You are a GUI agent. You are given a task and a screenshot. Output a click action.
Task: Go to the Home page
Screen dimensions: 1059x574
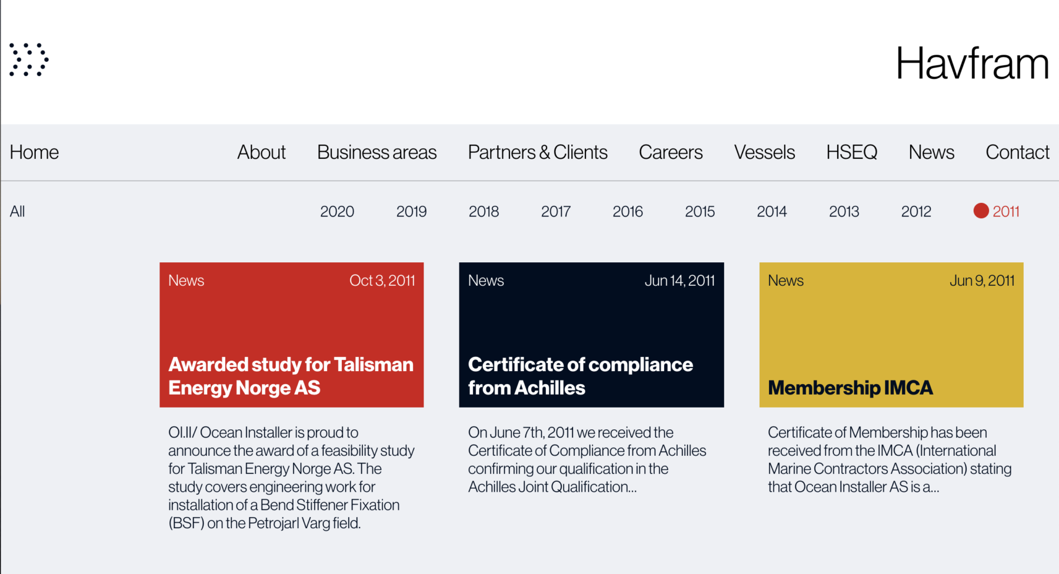[34, 152]
